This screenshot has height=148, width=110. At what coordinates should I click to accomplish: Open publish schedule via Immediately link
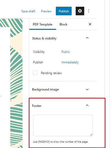click(70, 62)
